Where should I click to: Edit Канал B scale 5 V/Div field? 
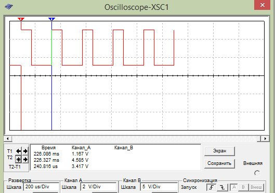[x=159, y=187]
